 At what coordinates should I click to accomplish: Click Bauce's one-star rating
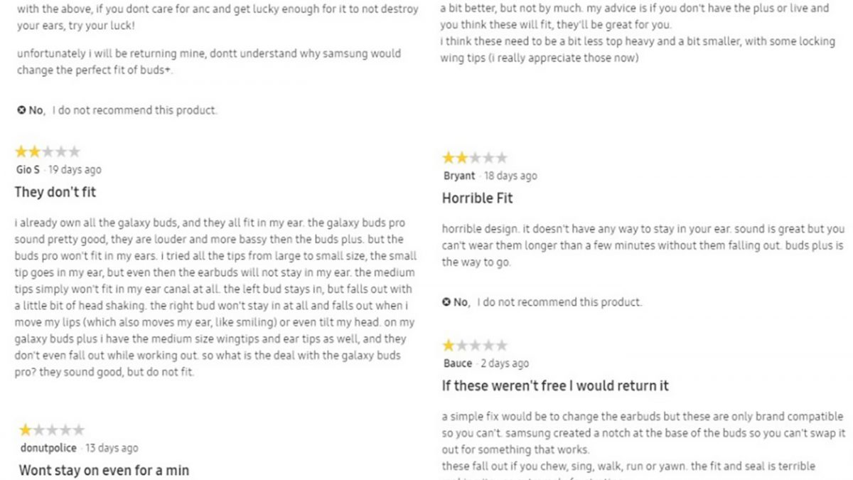click(475, 346)
